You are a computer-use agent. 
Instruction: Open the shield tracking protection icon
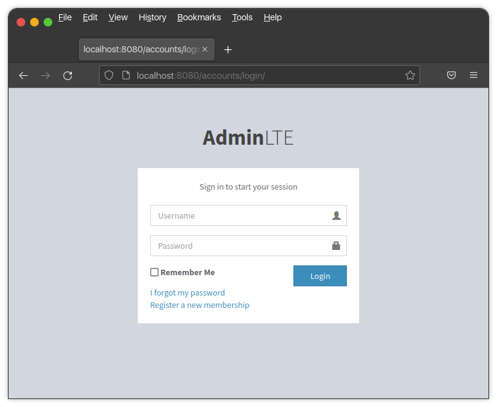[109, 75]
